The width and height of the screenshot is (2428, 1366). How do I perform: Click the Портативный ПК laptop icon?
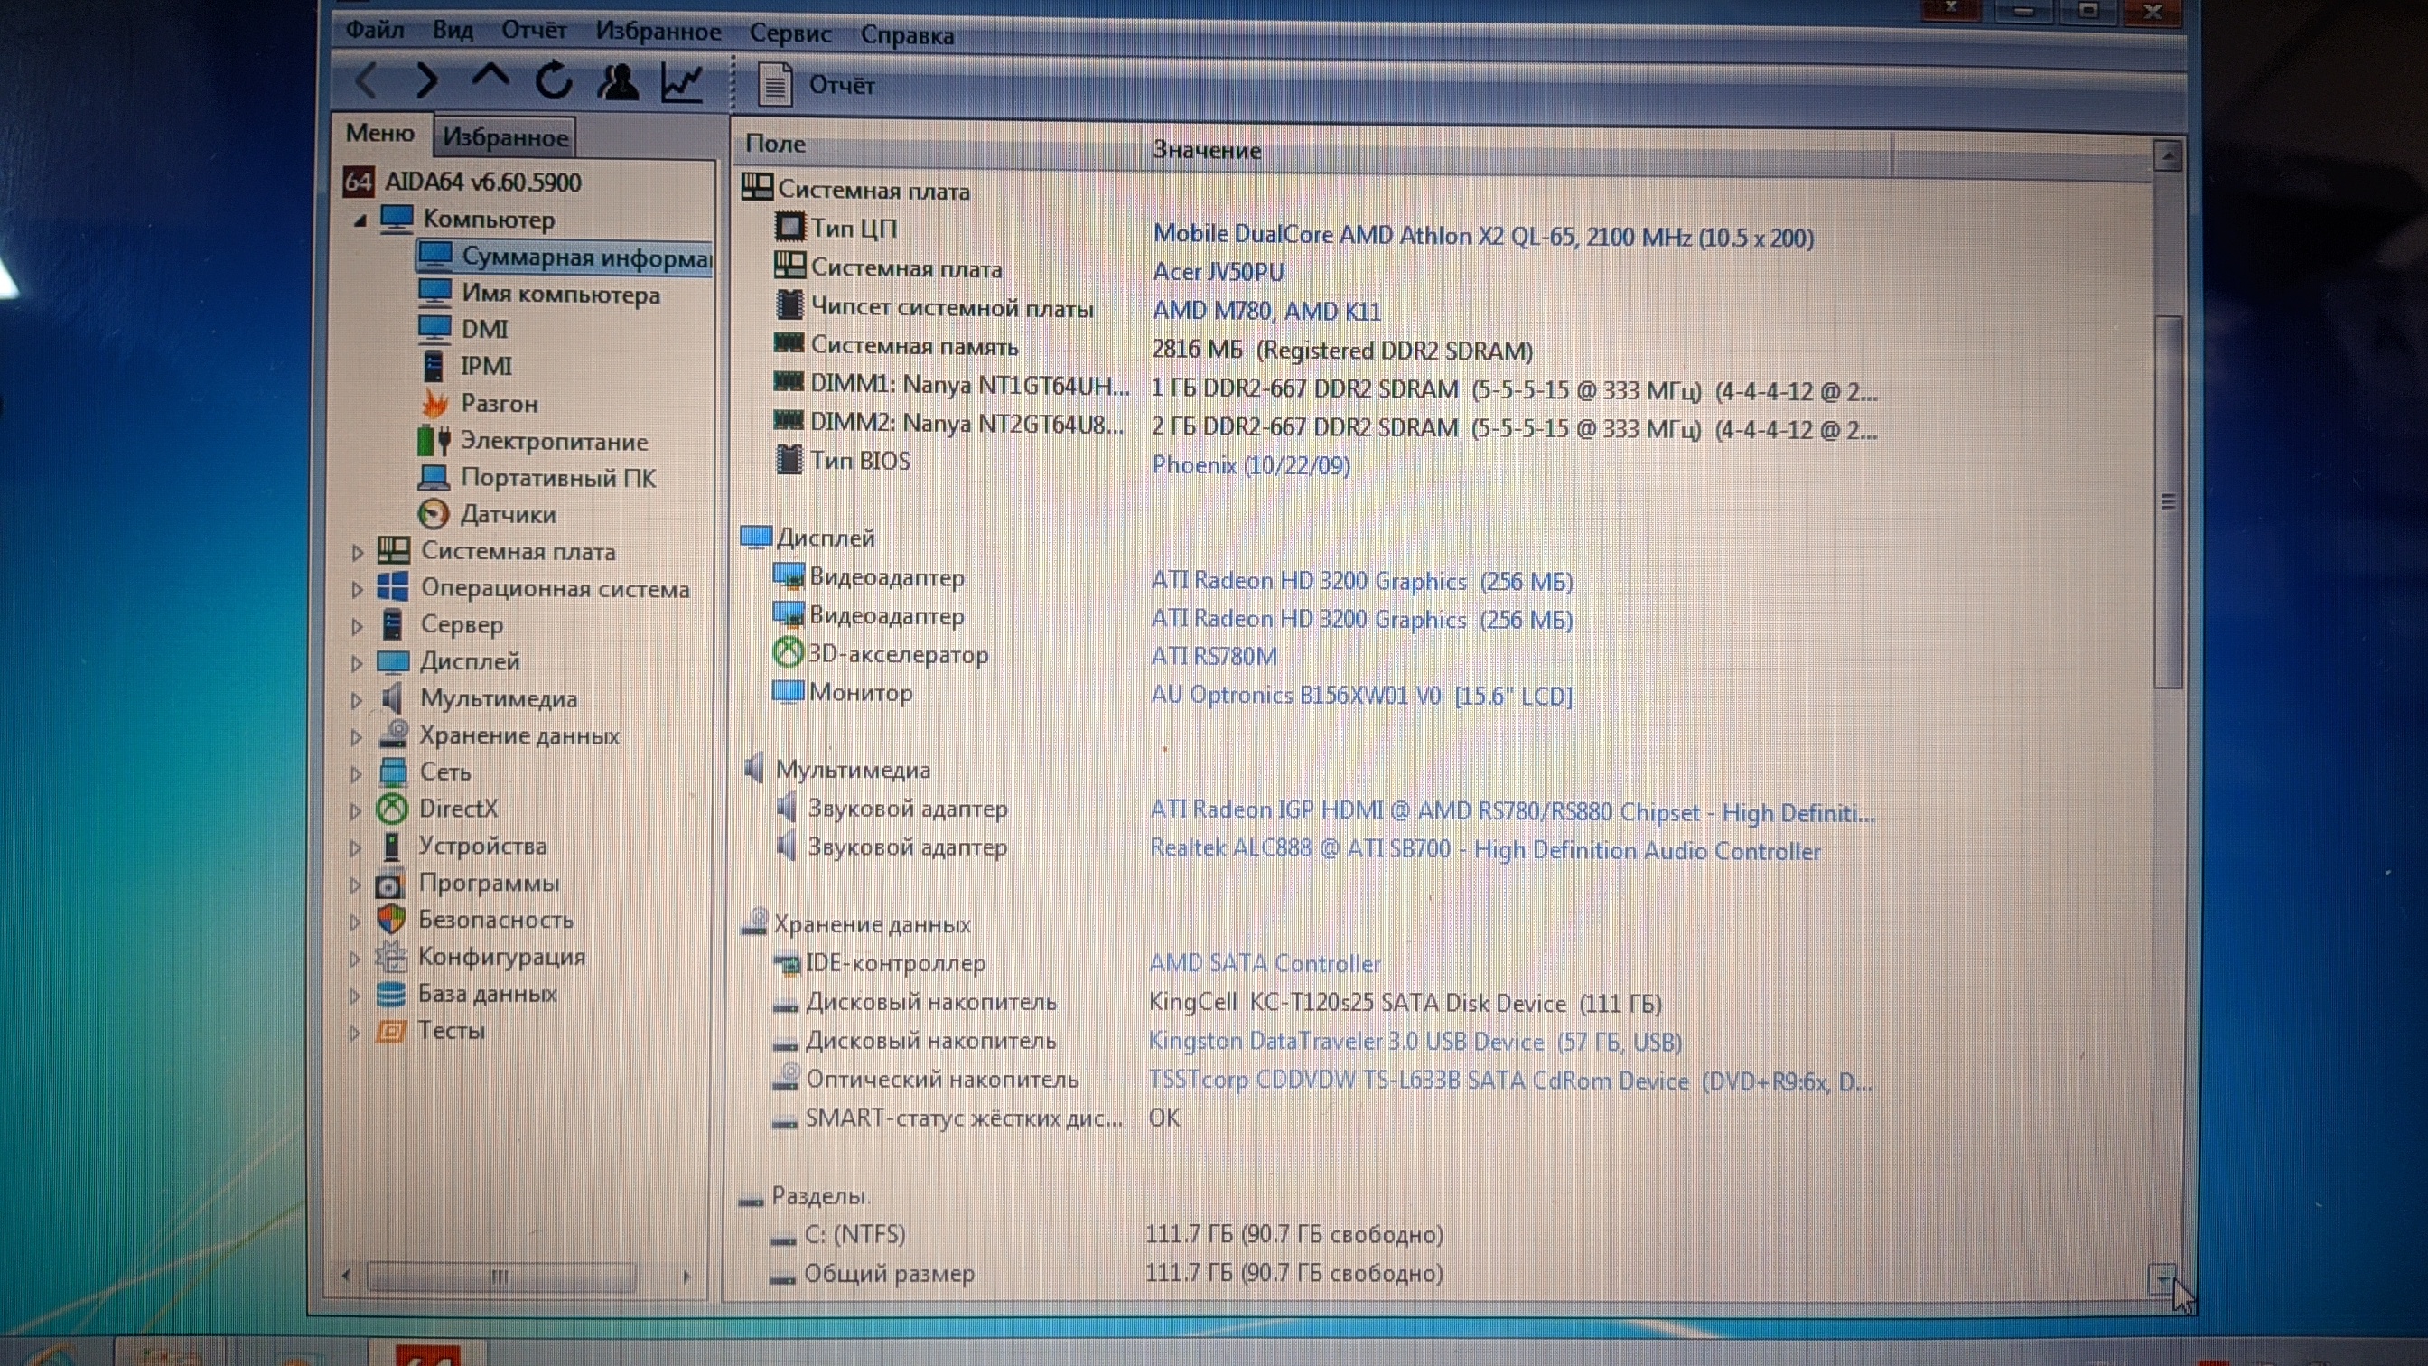coord(434,478)
